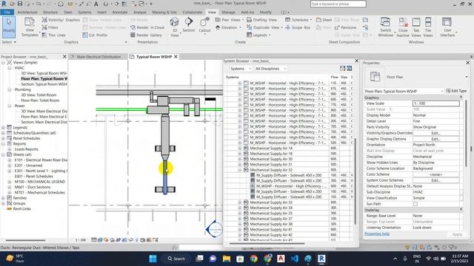The image size is (474, 266).
Task: Open Visibility/Graphics settings
Action: click(61, 20)
